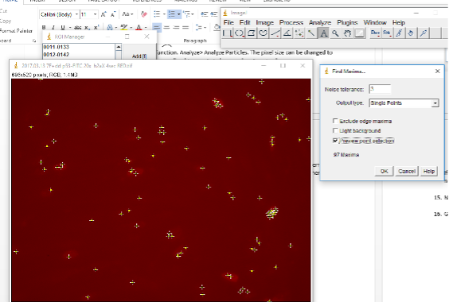
Task: Click Grow Font icon in Word
Action: click(x=103, y=14)
